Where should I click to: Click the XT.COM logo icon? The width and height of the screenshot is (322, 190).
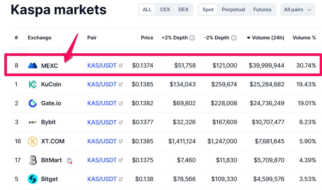33,141
